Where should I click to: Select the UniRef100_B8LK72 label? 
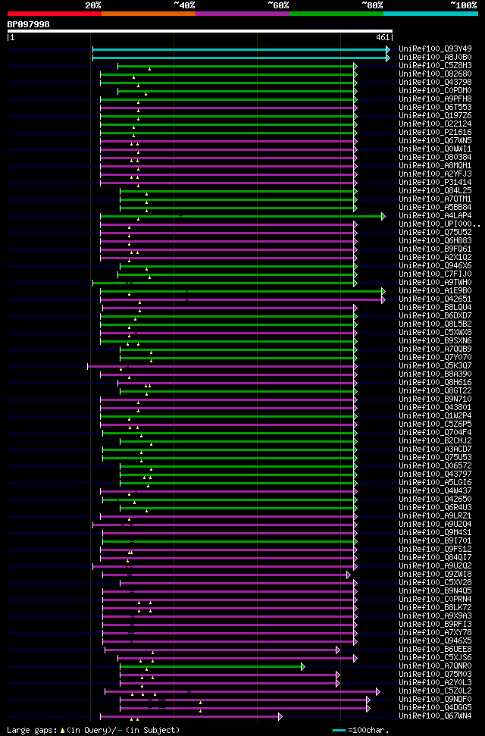pos(435,607)
